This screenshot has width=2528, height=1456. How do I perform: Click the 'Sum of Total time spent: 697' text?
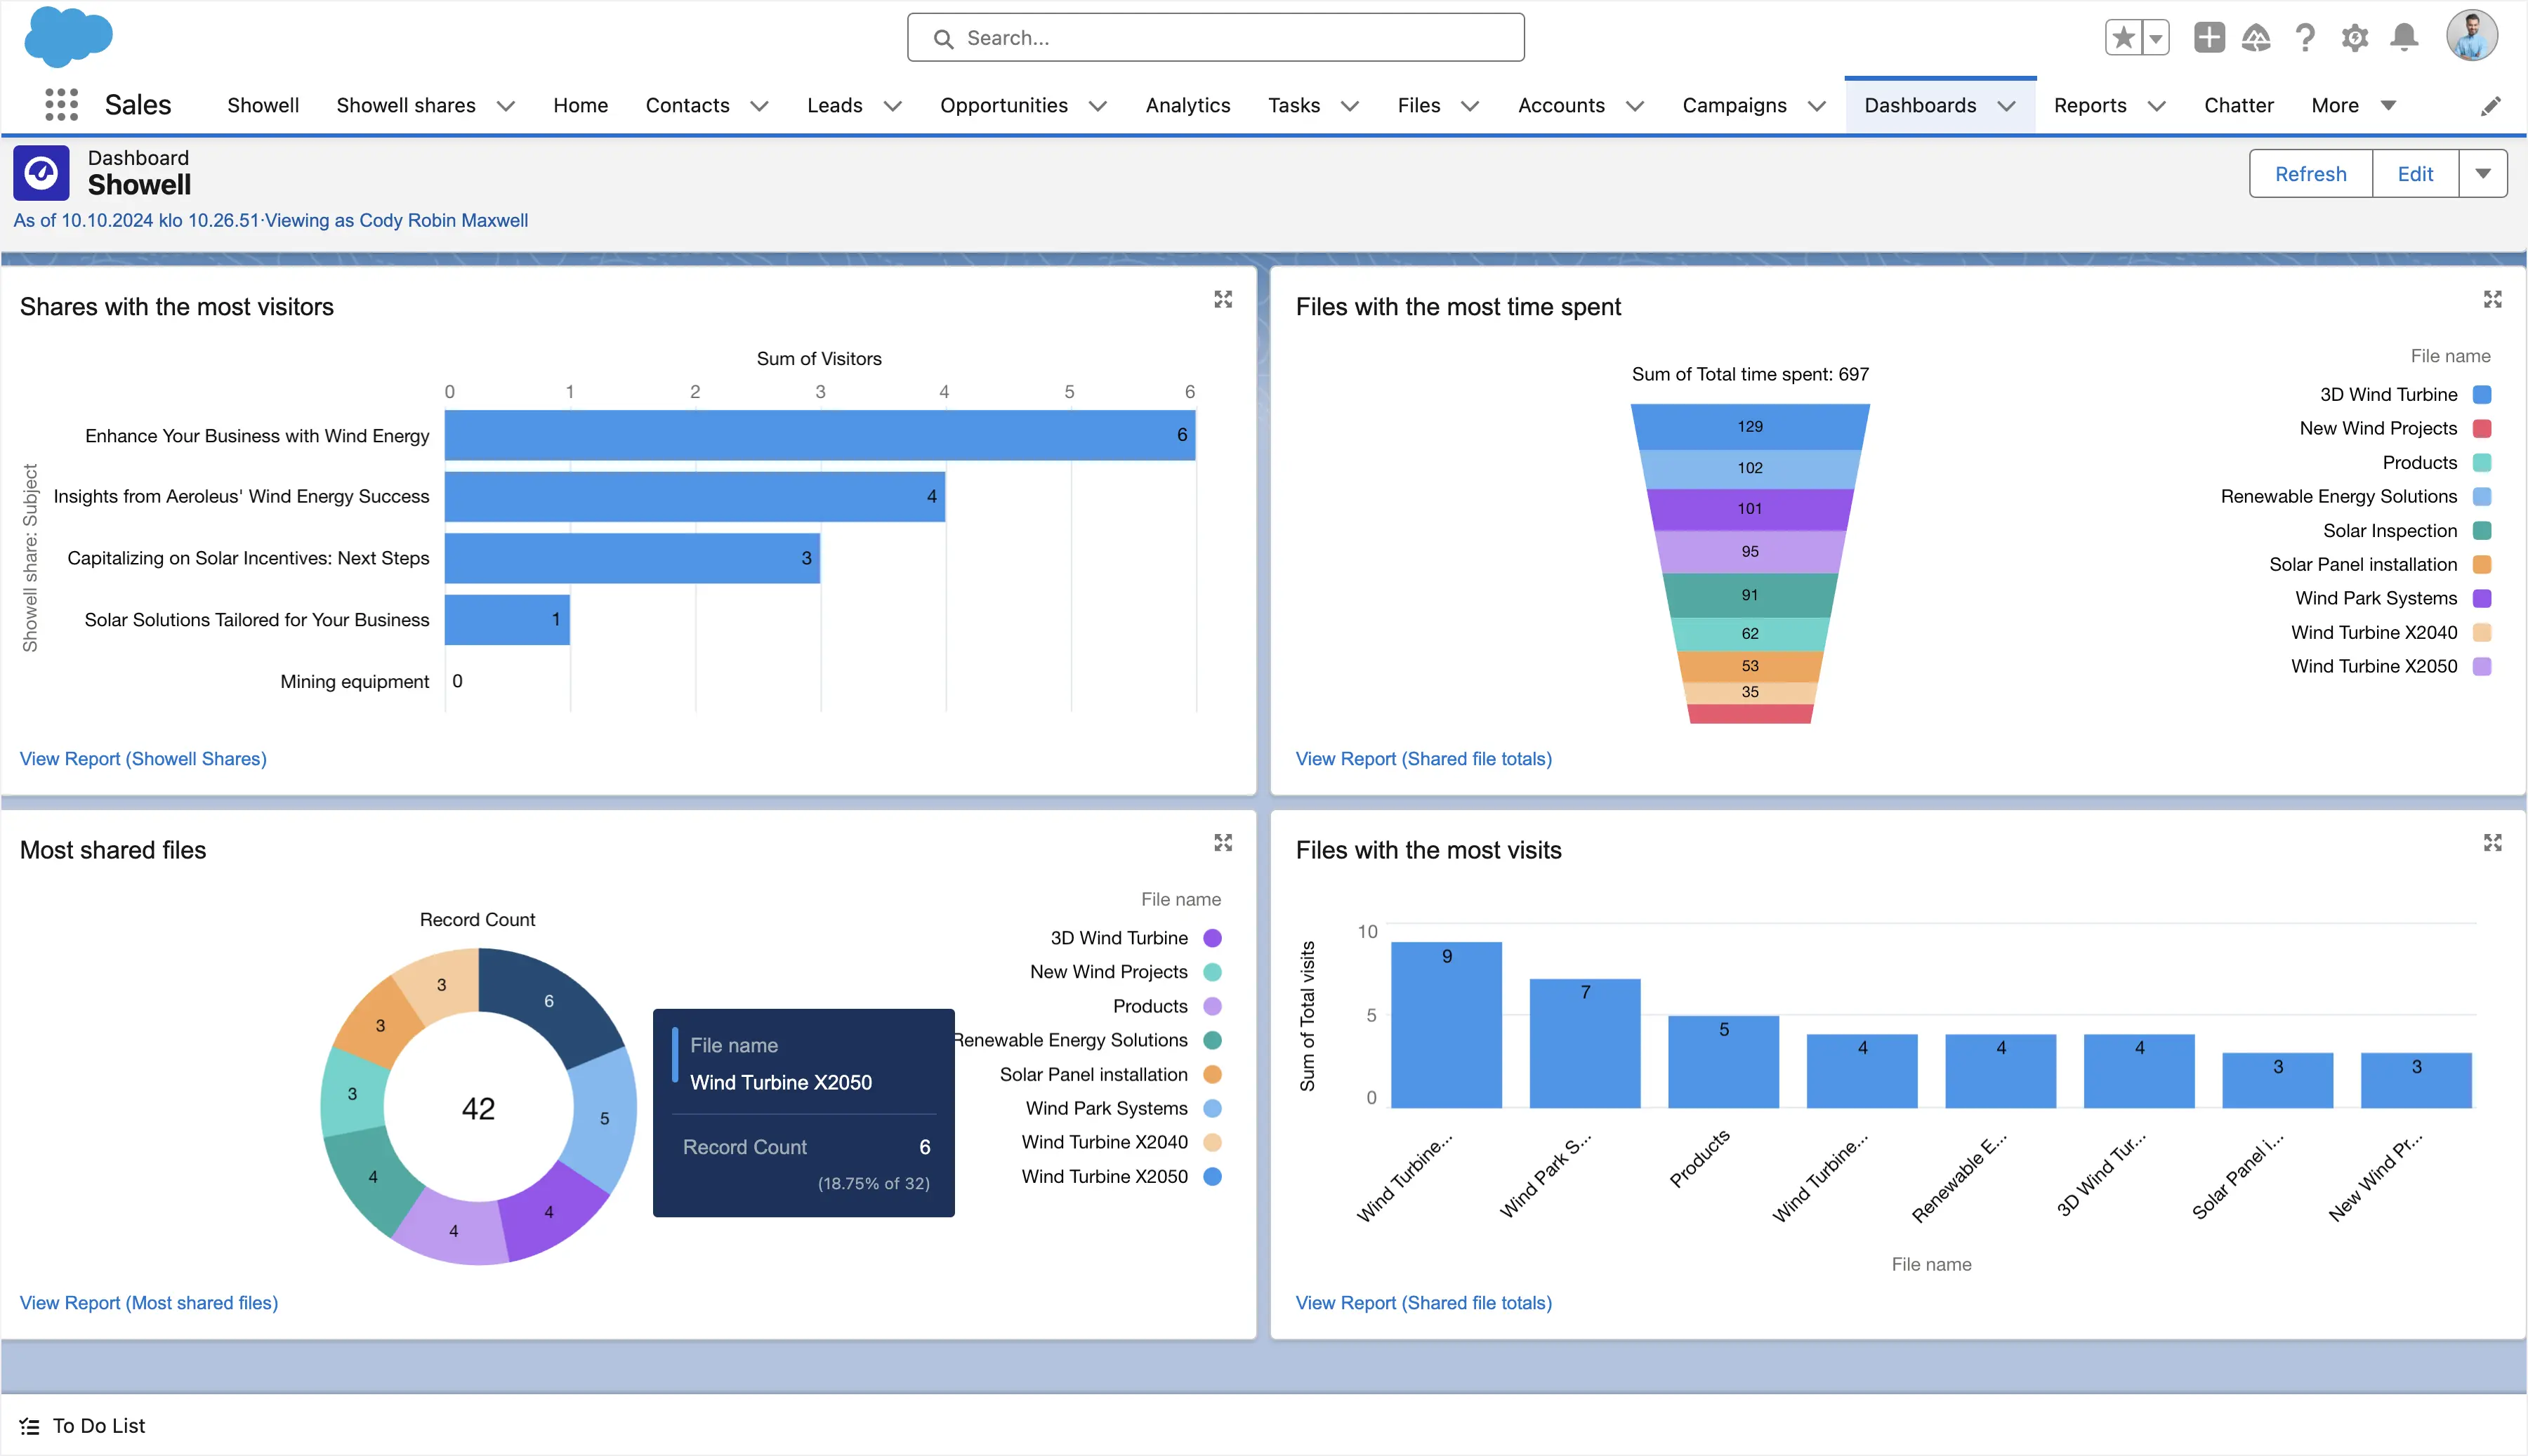coord(1750,375)
